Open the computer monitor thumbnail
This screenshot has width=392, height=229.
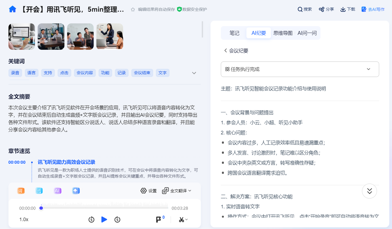point(22,36)
